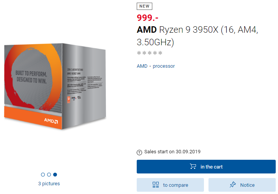The image size is (278, 194).
Task: Rate the product with the first star
Action: [139, 53]
